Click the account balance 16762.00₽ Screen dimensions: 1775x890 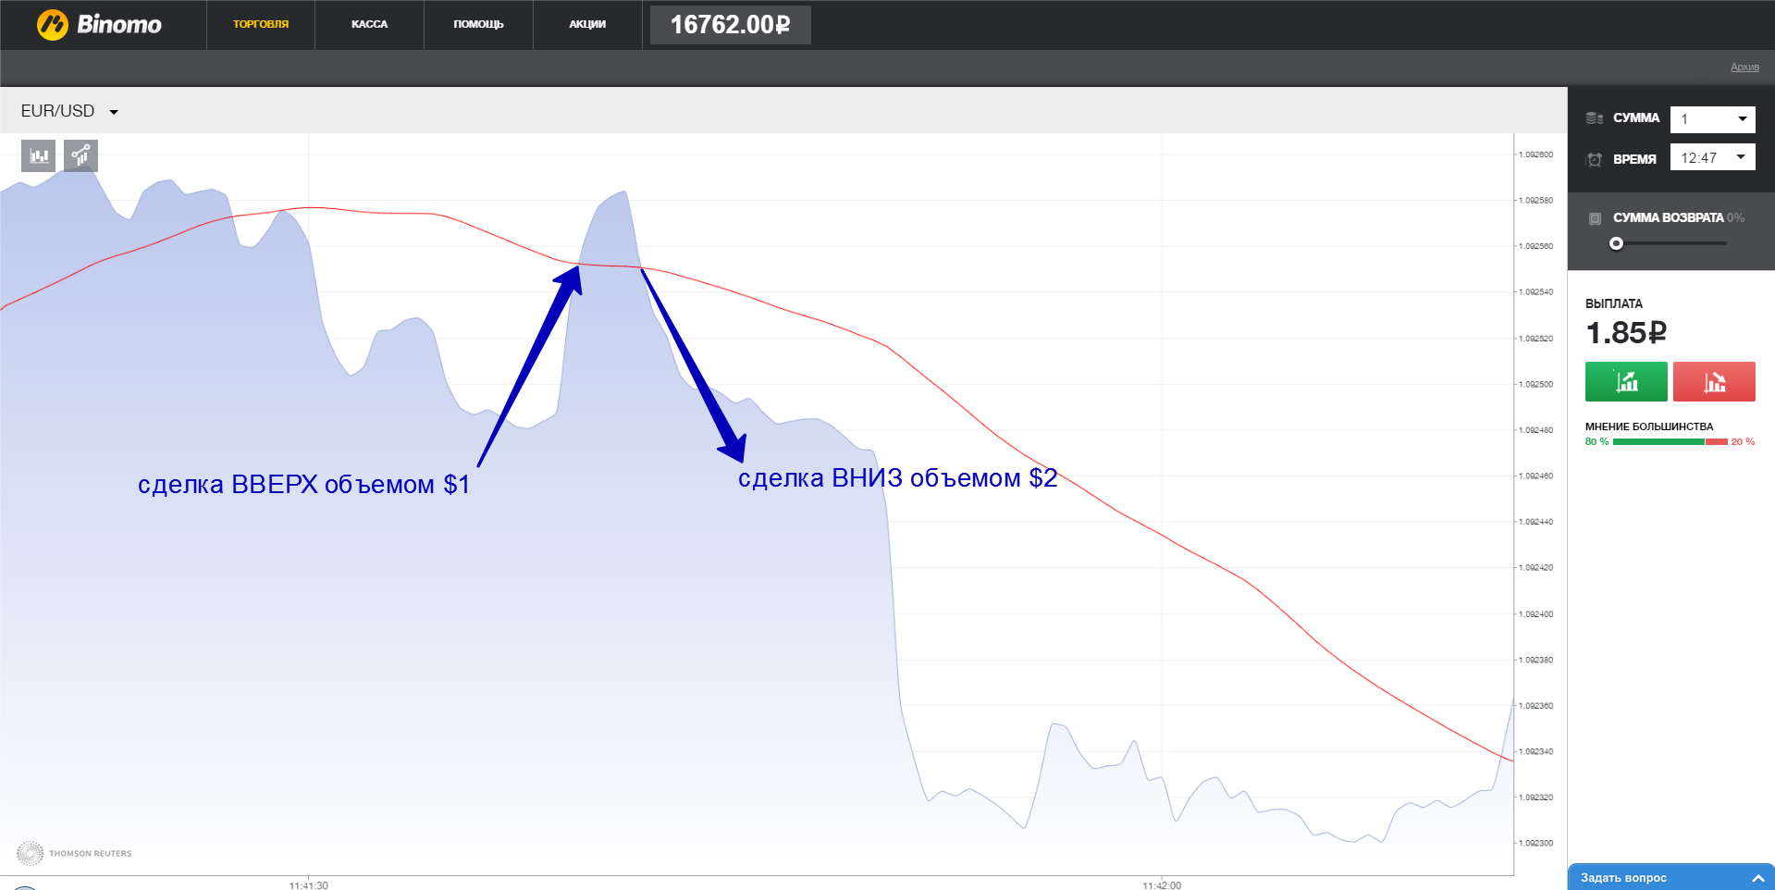(x=730, y=25)
